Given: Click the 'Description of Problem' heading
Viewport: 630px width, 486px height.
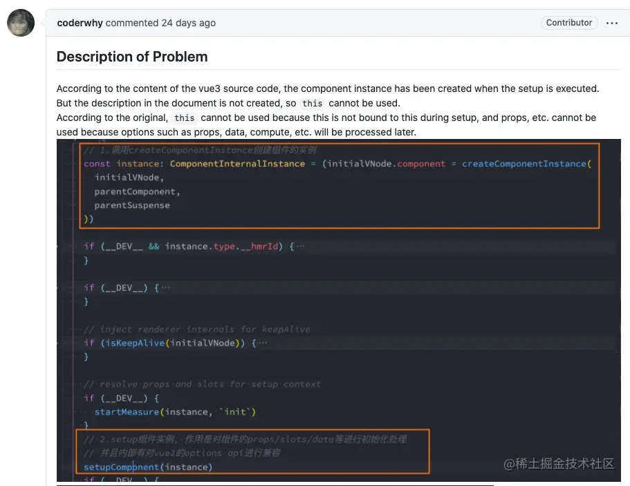Looking at the screenshot, I should pyautogui.click(x=132, y=57).
